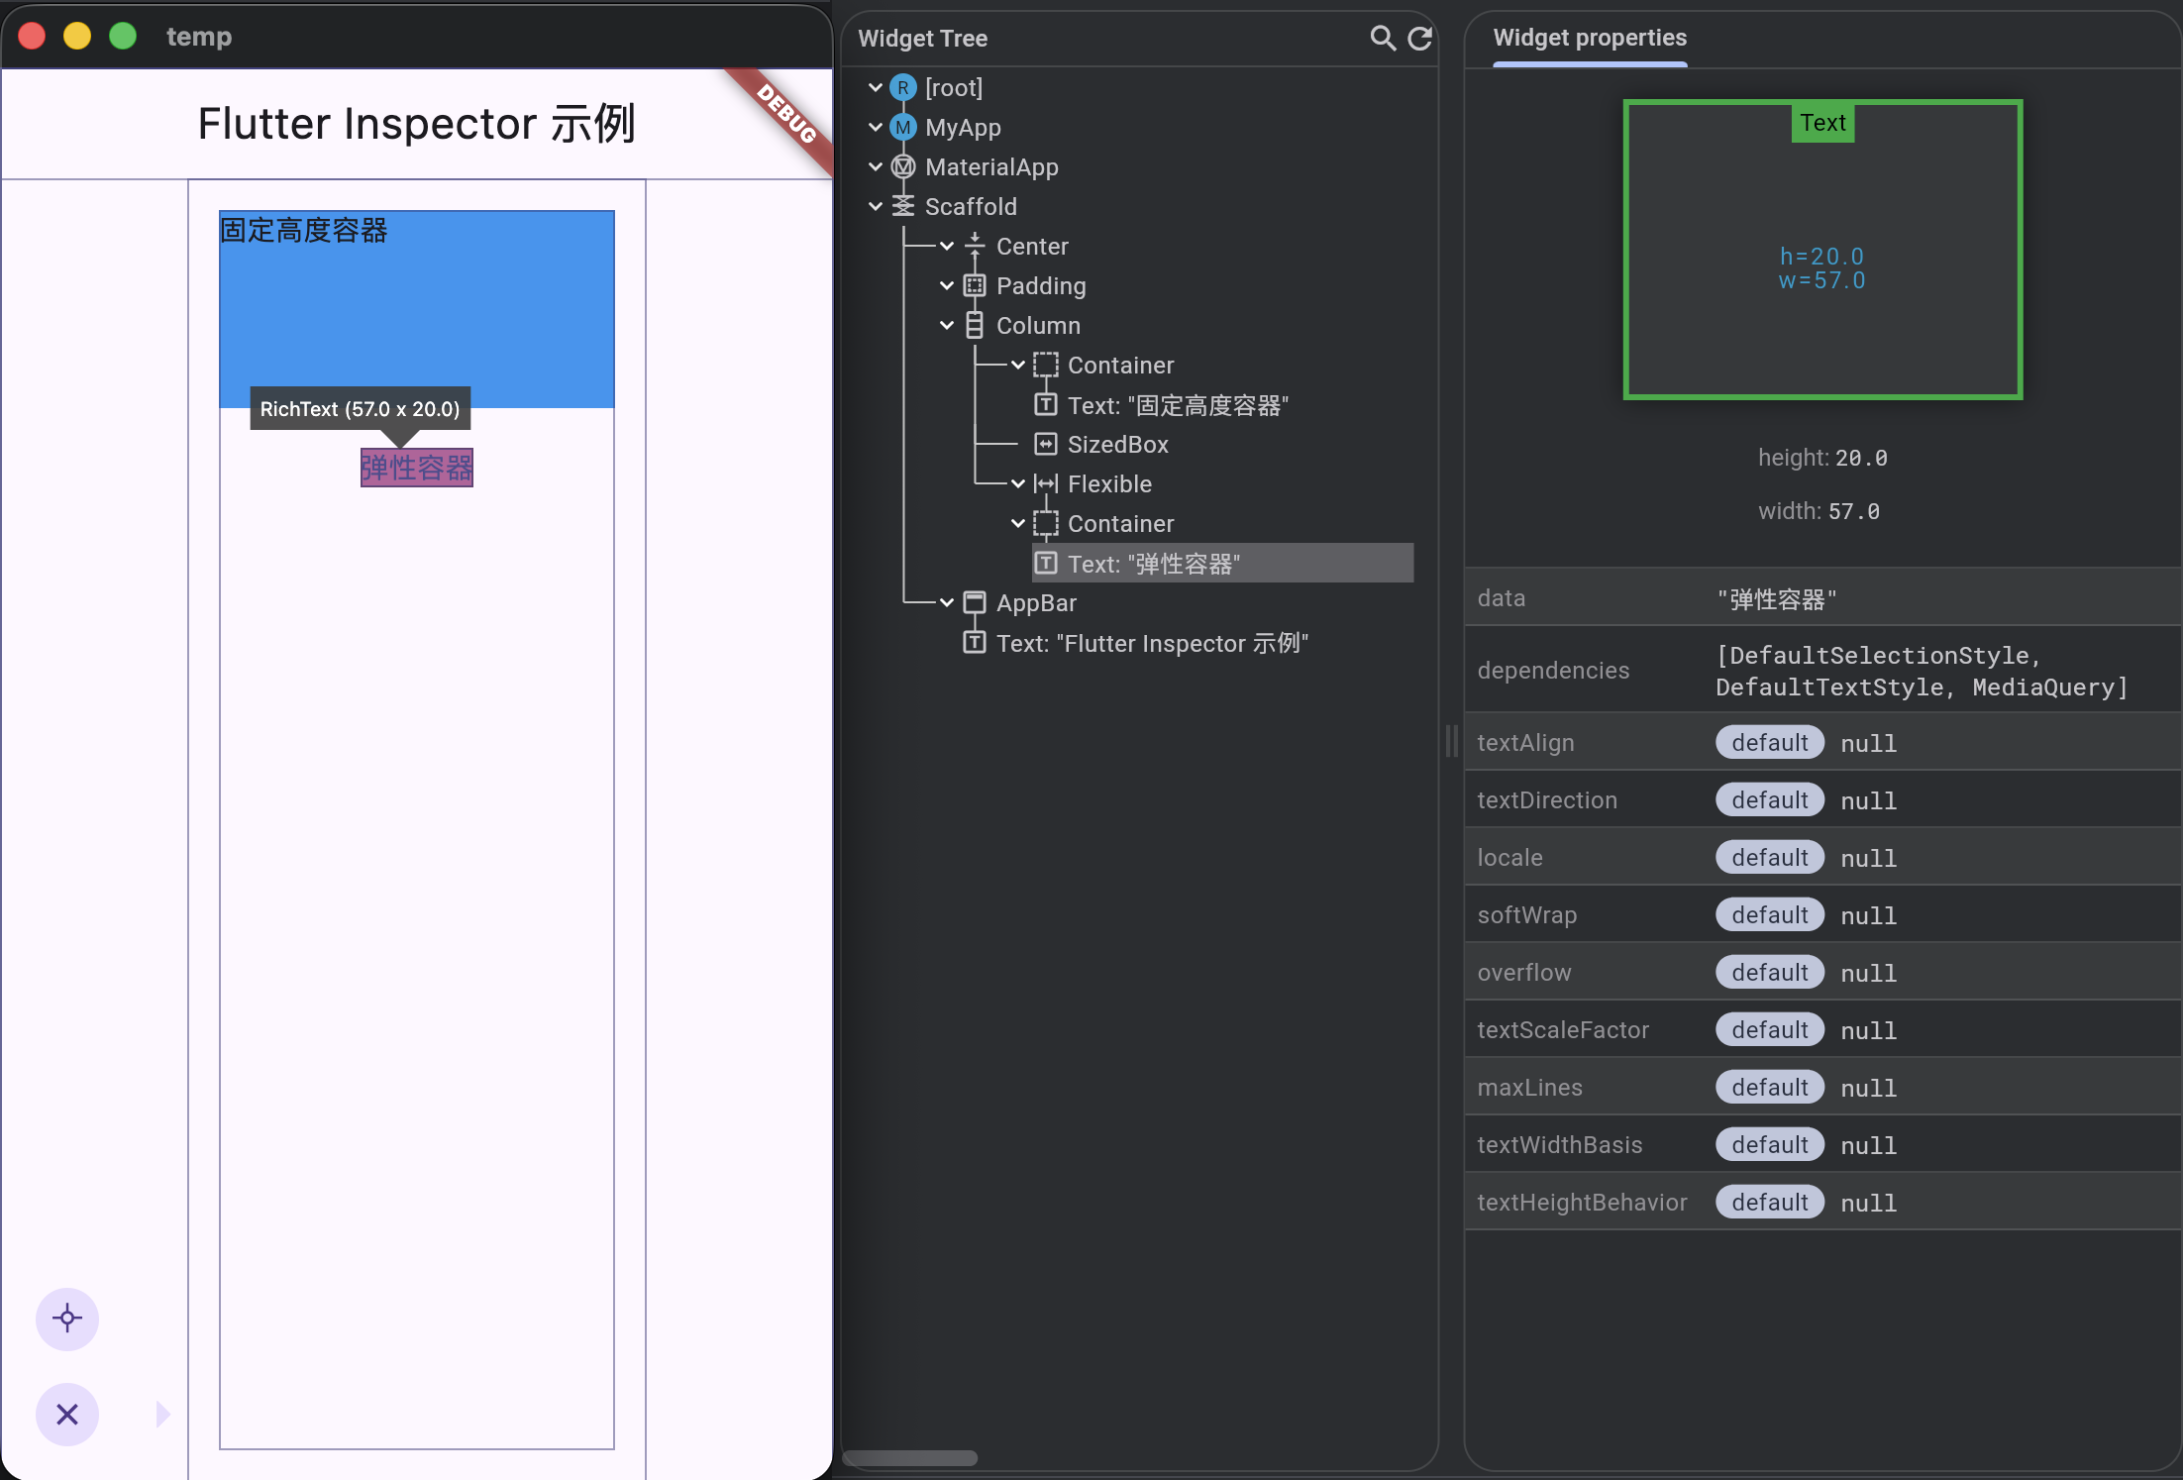
Task: Click first Container dashed-box icon under Column
Action: 1046,366
